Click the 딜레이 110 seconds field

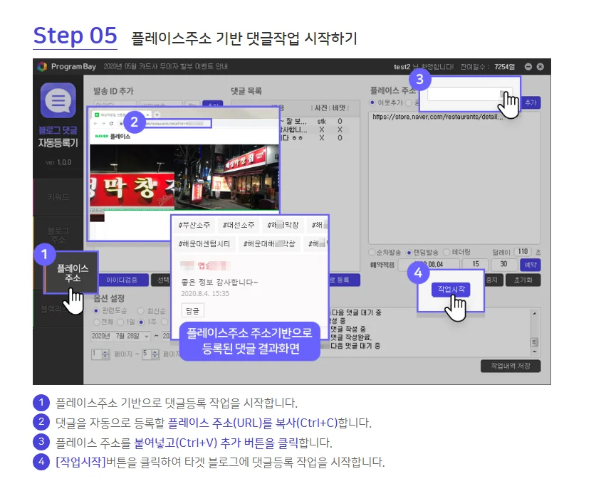[523, 252]
